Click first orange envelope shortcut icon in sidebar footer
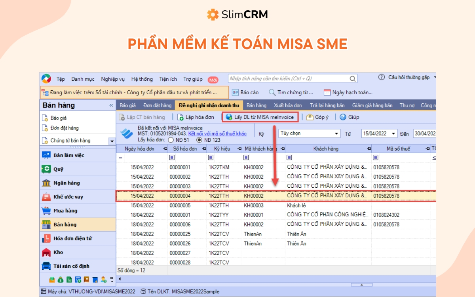Screen dimensions: 475x297 (x=52, y=280)
